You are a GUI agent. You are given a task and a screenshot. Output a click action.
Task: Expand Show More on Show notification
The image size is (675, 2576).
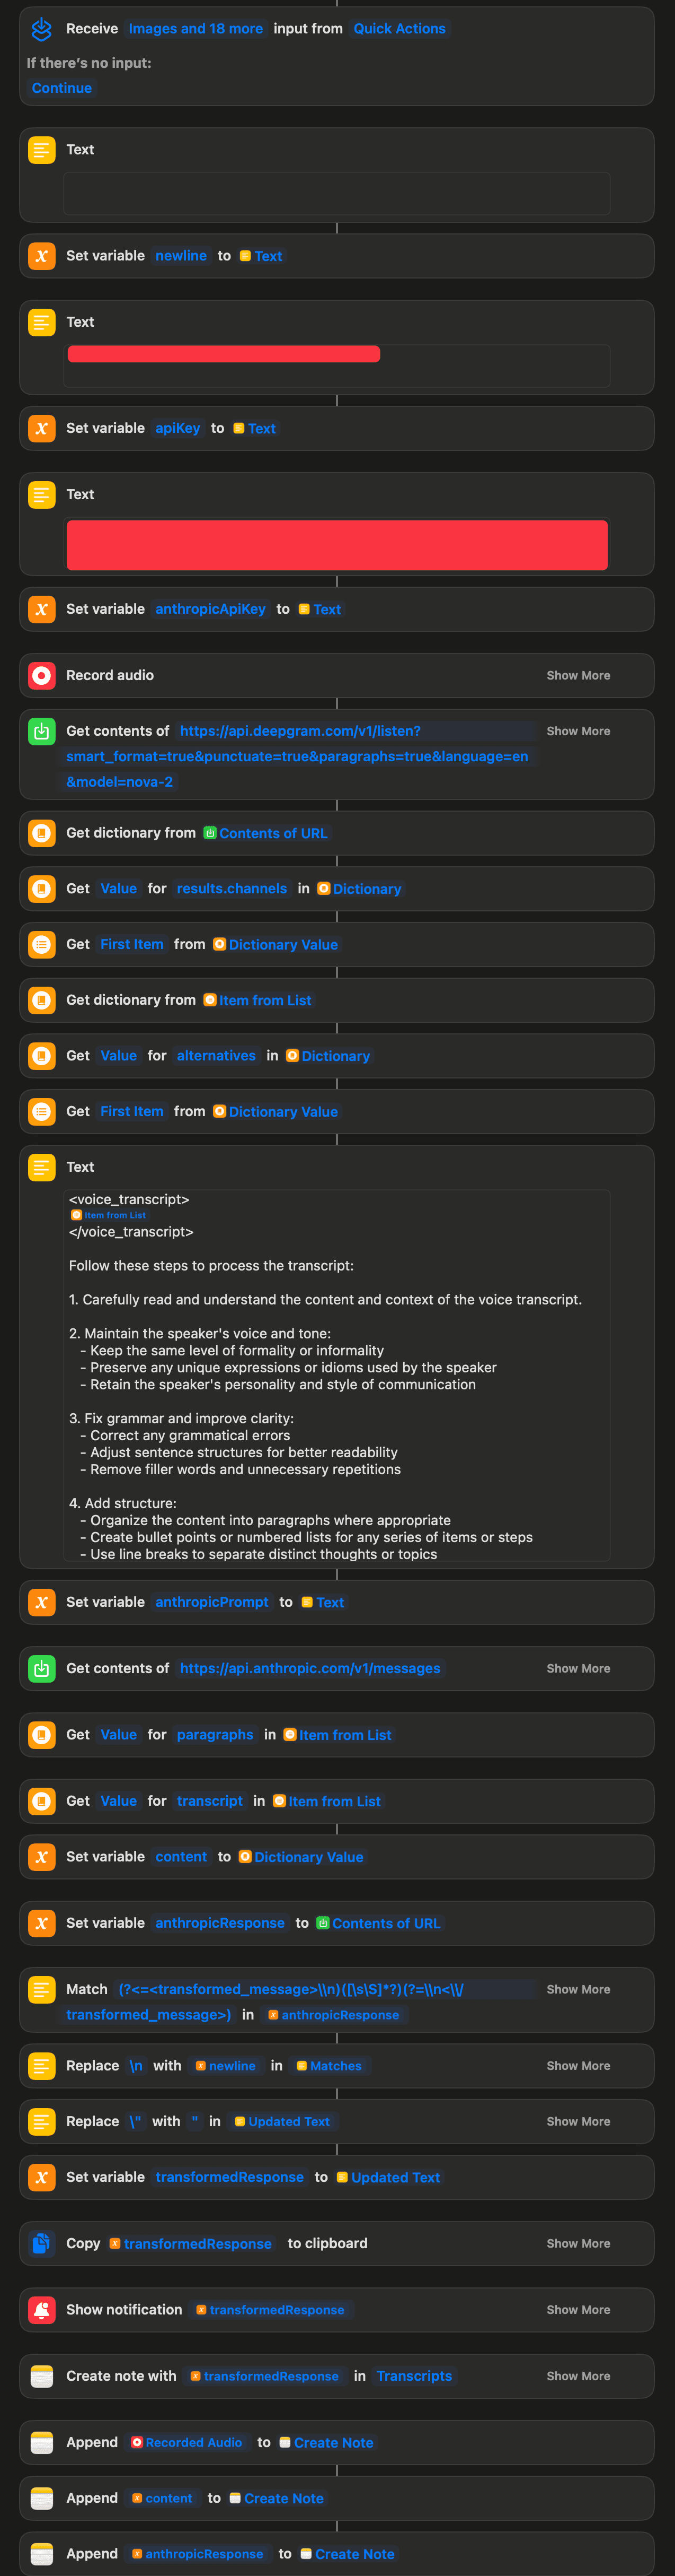pos(578,2309)
